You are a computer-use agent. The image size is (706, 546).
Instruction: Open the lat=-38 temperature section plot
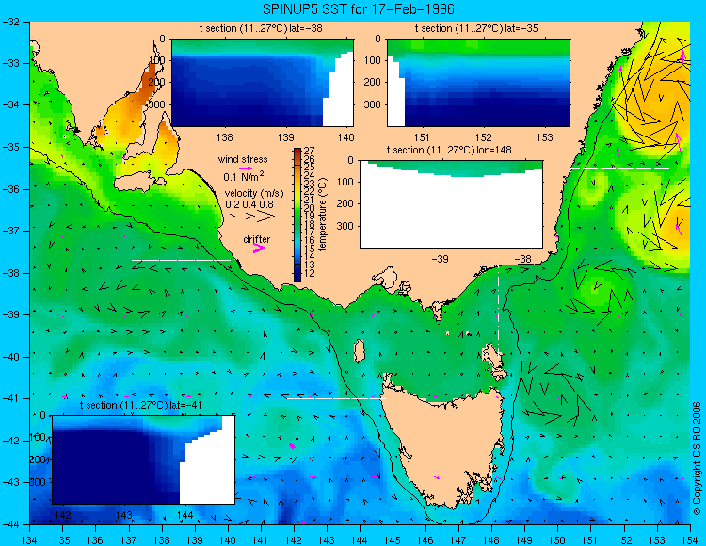[263, 83]
